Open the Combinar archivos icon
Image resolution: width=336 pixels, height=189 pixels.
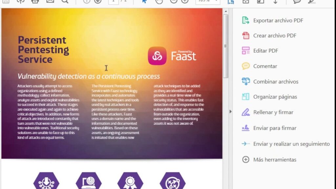tap(245, 81)
